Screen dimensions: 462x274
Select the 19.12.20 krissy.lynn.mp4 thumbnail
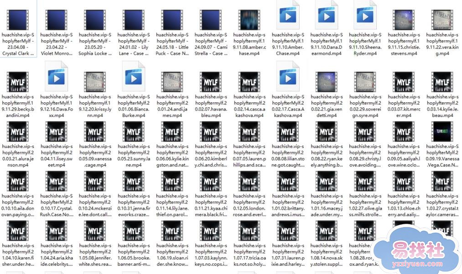click(95, 82)
